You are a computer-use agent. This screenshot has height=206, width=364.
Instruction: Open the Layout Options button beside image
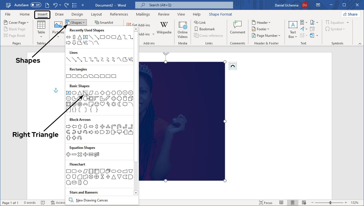232,66
